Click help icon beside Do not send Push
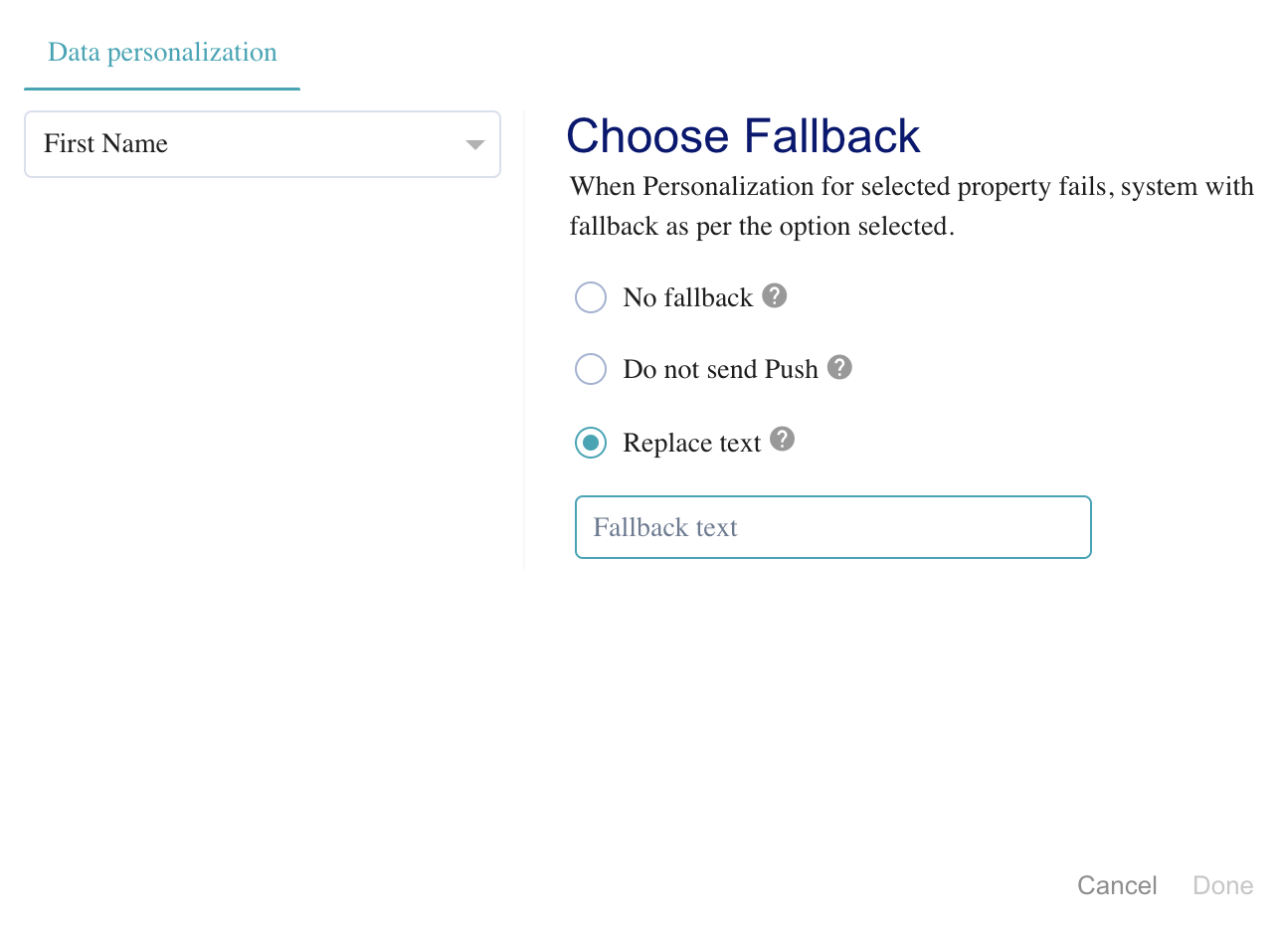 pyautogui.click(x=840, y=367)
